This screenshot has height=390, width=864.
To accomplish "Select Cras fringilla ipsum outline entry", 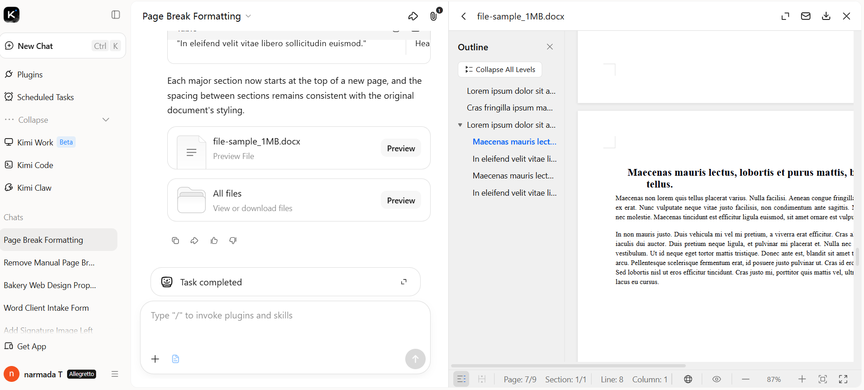I will click(x=510, y=108).
